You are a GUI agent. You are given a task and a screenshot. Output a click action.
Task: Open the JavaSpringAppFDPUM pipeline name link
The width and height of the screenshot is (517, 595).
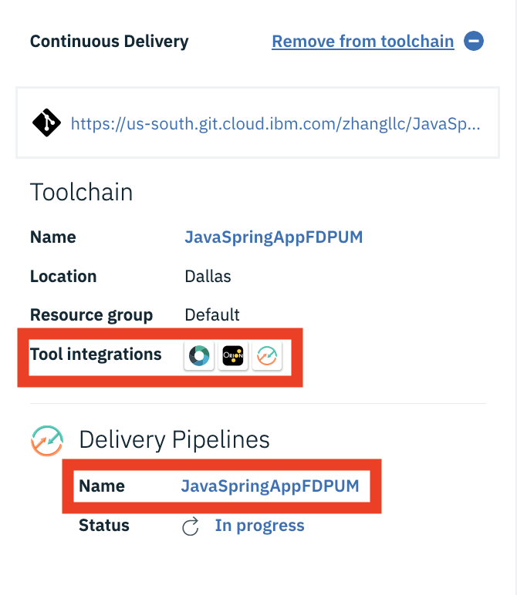point(270,486)
